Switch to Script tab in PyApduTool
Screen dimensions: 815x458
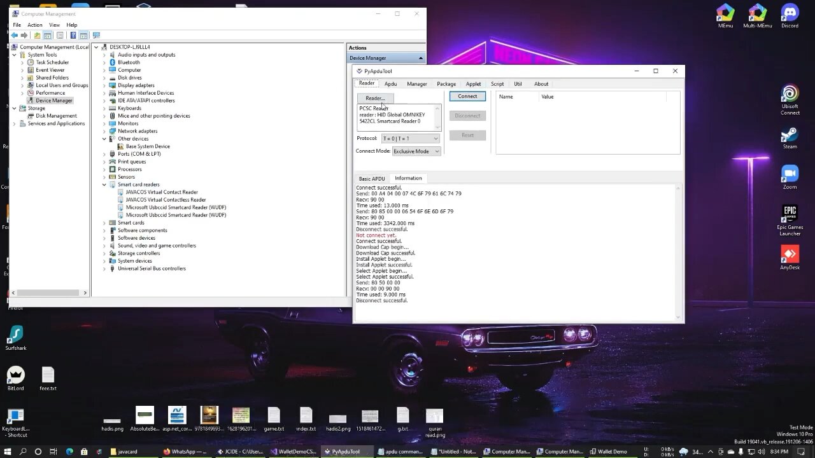[x=497, y=84]
